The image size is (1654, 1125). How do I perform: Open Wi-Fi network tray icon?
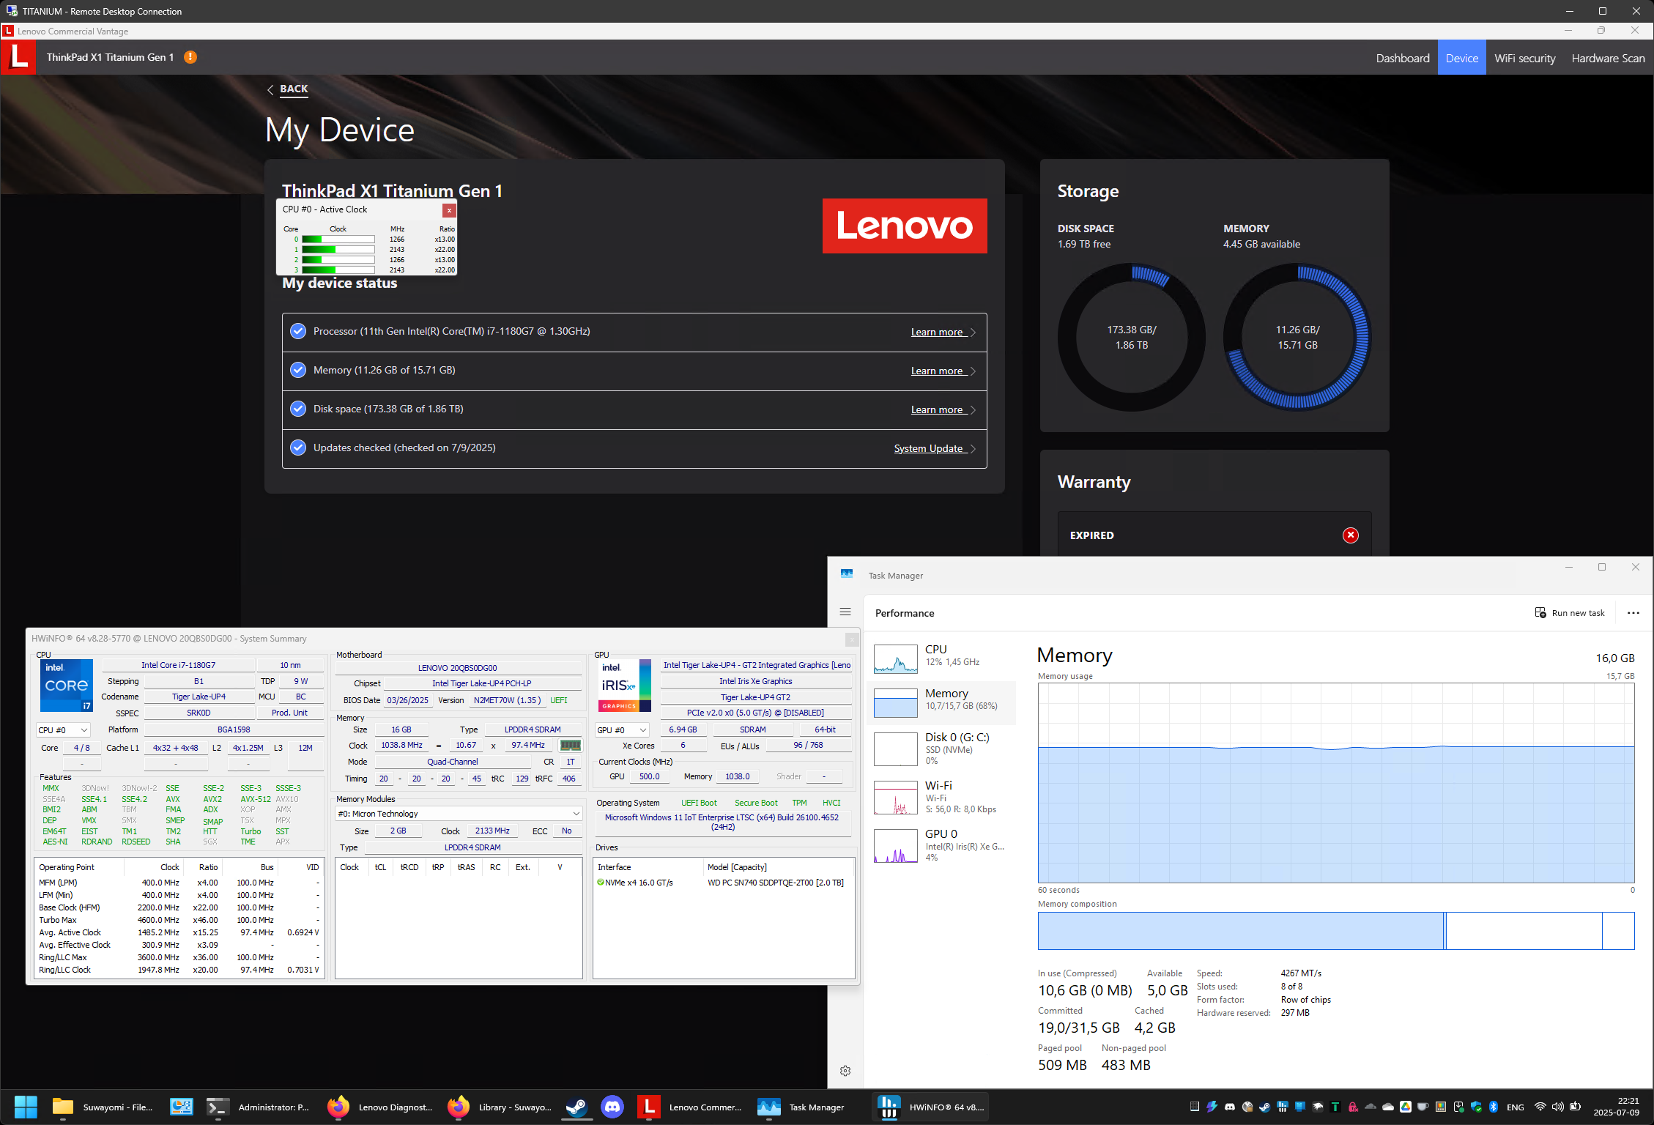point(1540,1107)
